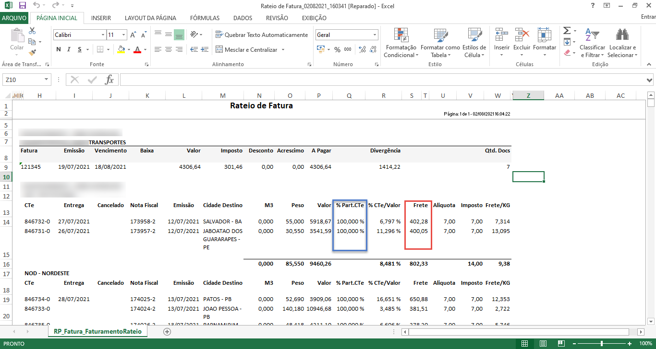Open the Geral number format dropdown
This screenshot has height=349, width=656.
[x=375, y=35]
